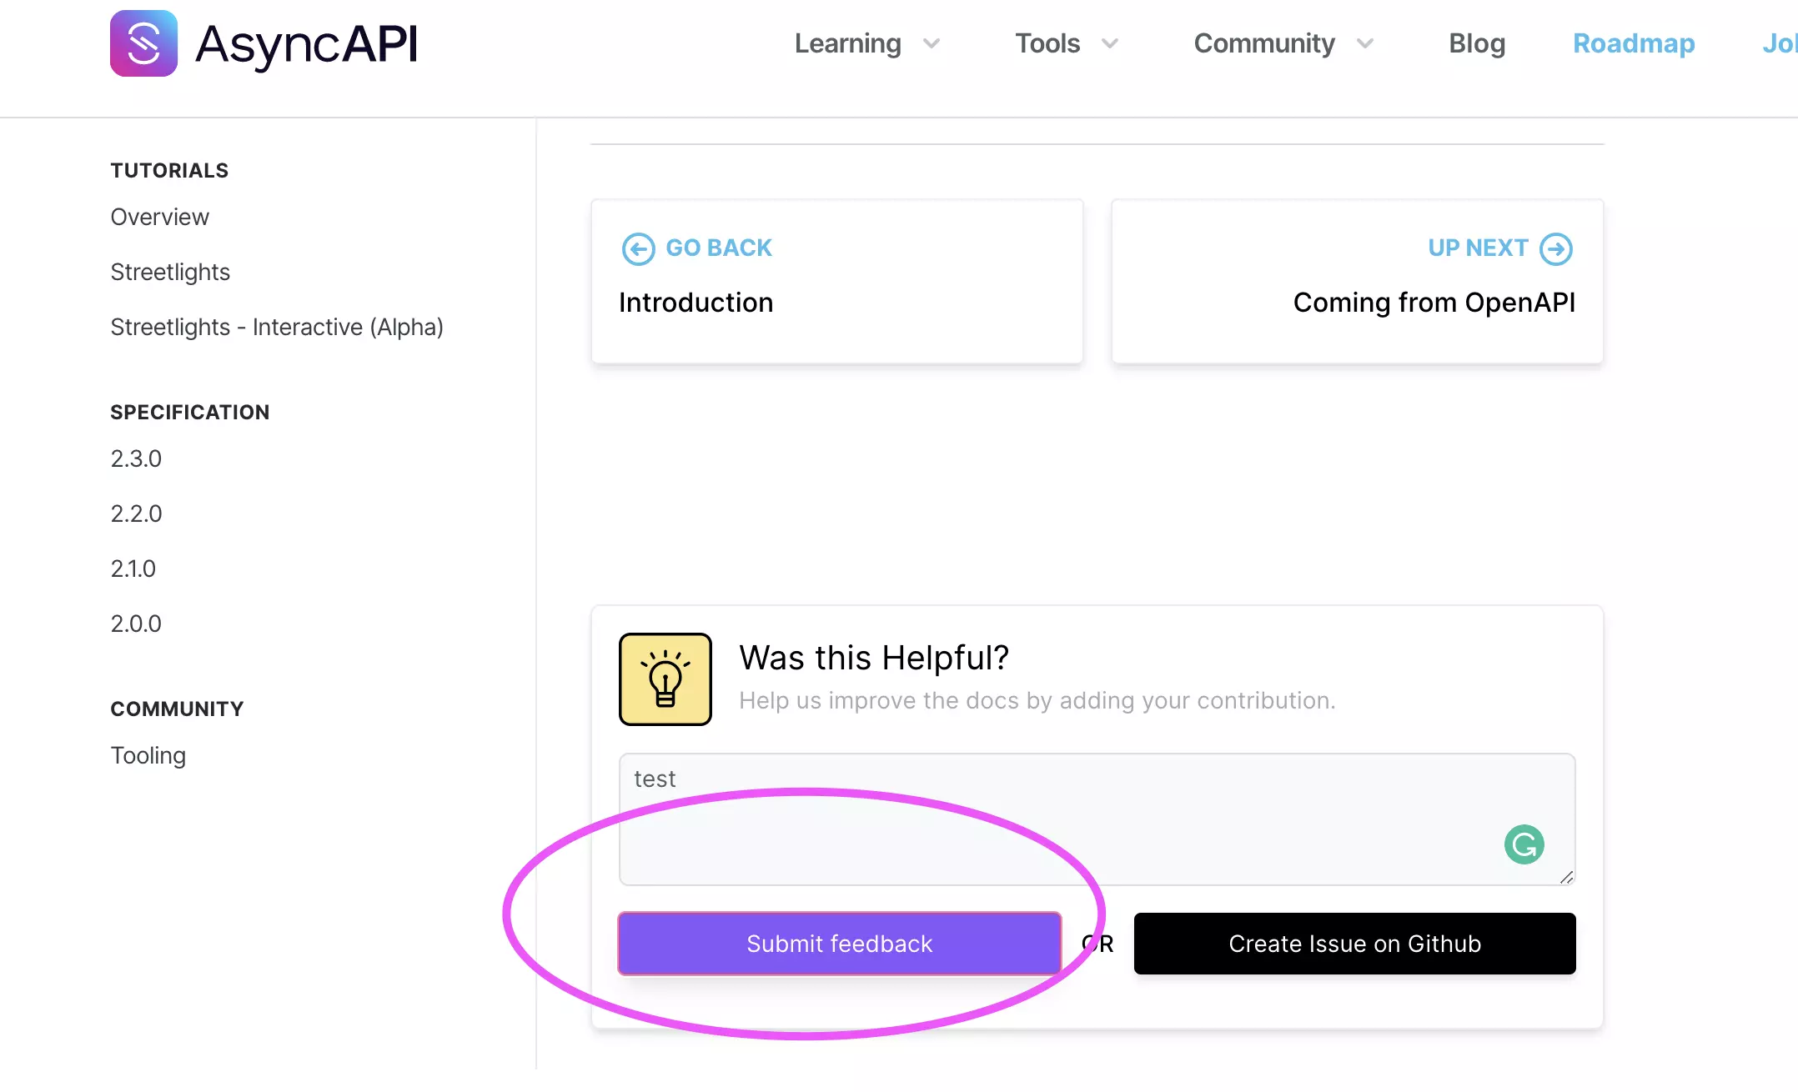Viewport: 1798px width, 1092px height.
Task: Select Roadmap in the navigation bar
Action: click(1633, 43)
